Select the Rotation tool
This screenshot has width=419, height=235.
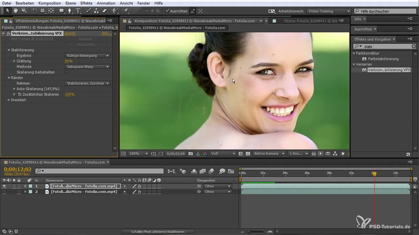(34, 11)
